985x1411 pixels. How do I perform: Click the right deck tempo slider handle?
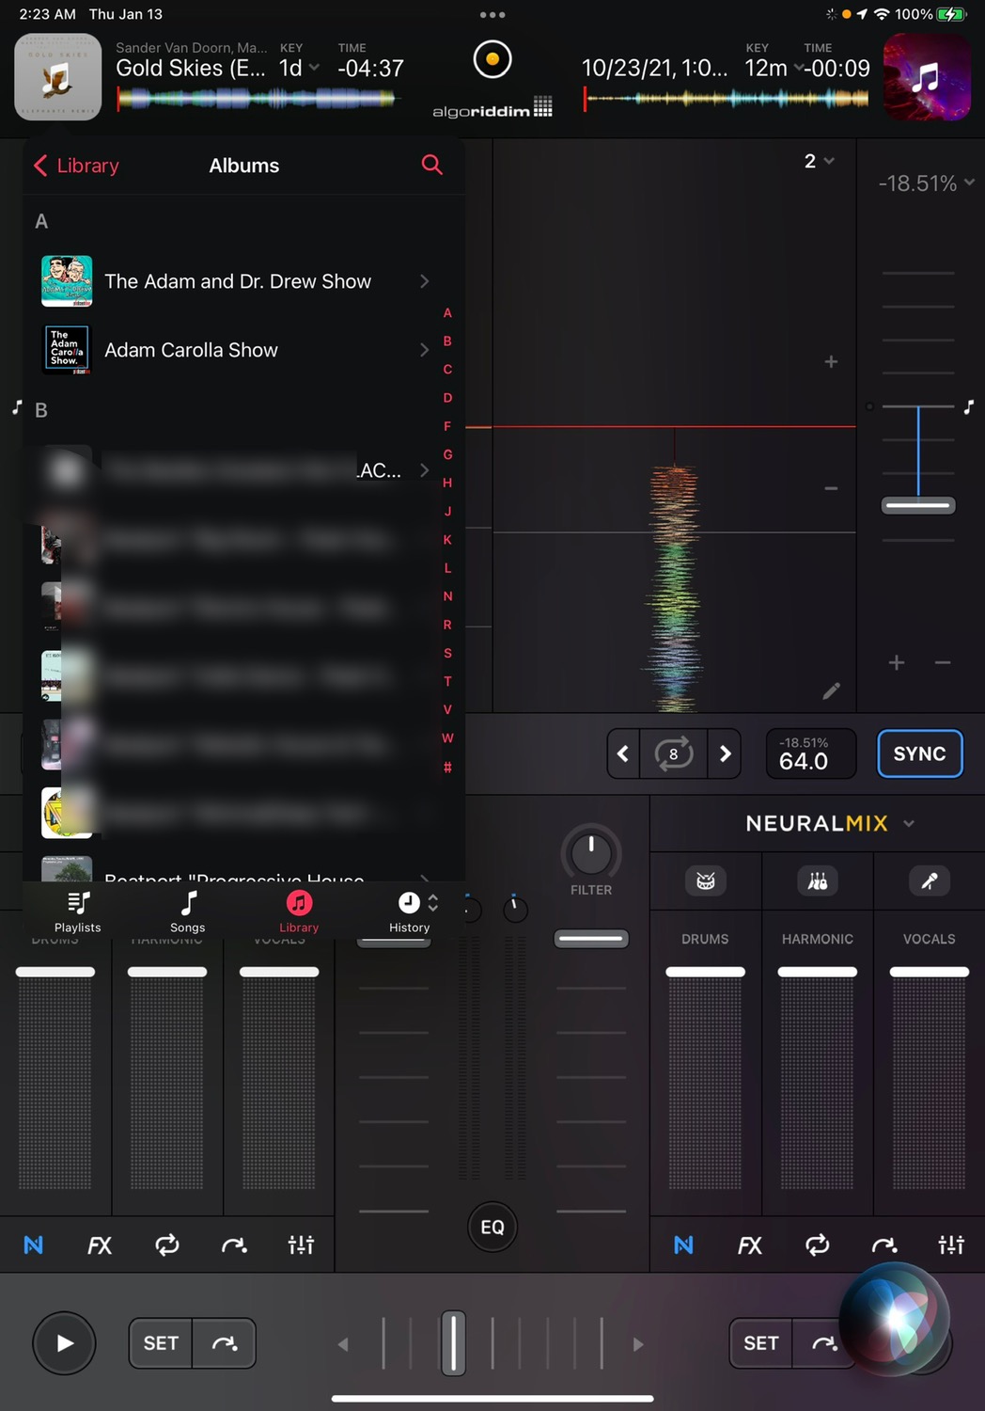coord(918,505)
